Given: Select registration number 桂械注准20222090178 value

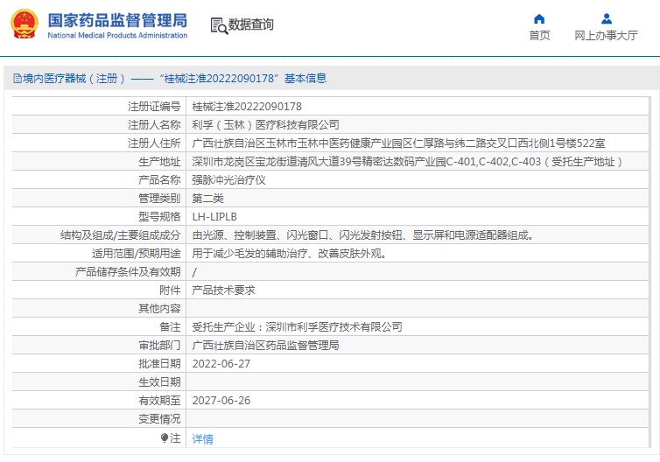Looking at the screenshot, I should [x=247, y=107].
